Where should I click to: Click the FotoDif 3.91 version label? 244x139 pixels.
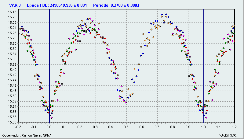[x=227, y=135]
